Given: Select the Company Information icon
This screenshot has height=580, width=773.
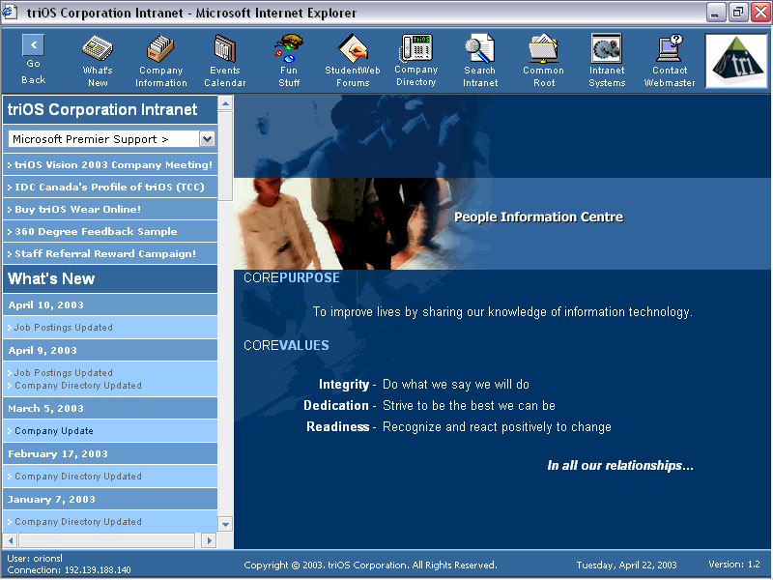Looking at the screenshot, I should click(160, 58).
